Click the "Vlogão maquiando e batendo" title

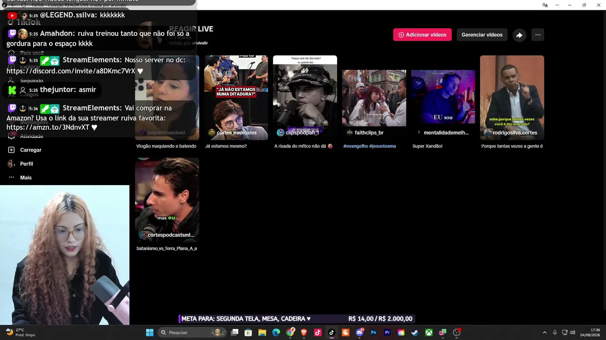tap(166, 146)
